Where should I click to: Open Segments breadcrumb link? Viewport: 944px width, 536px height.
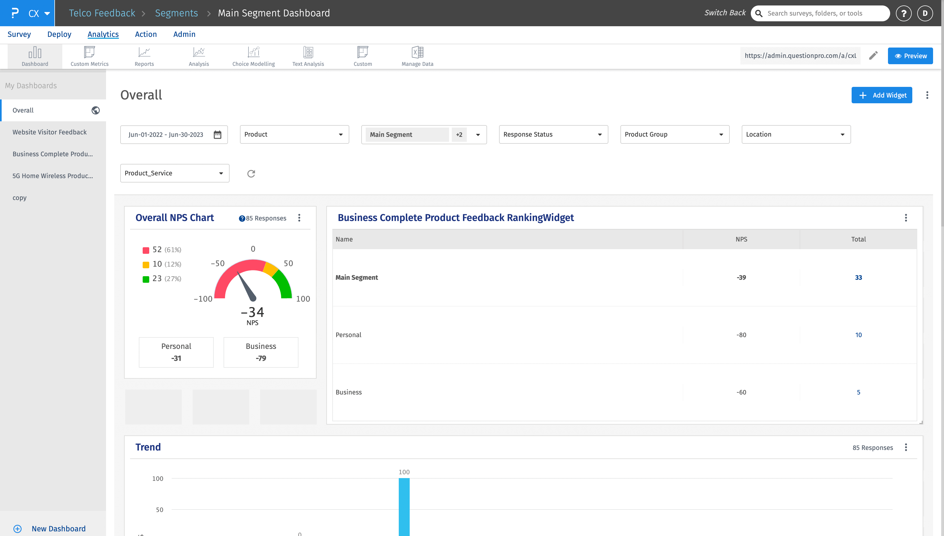pos(176,13)
